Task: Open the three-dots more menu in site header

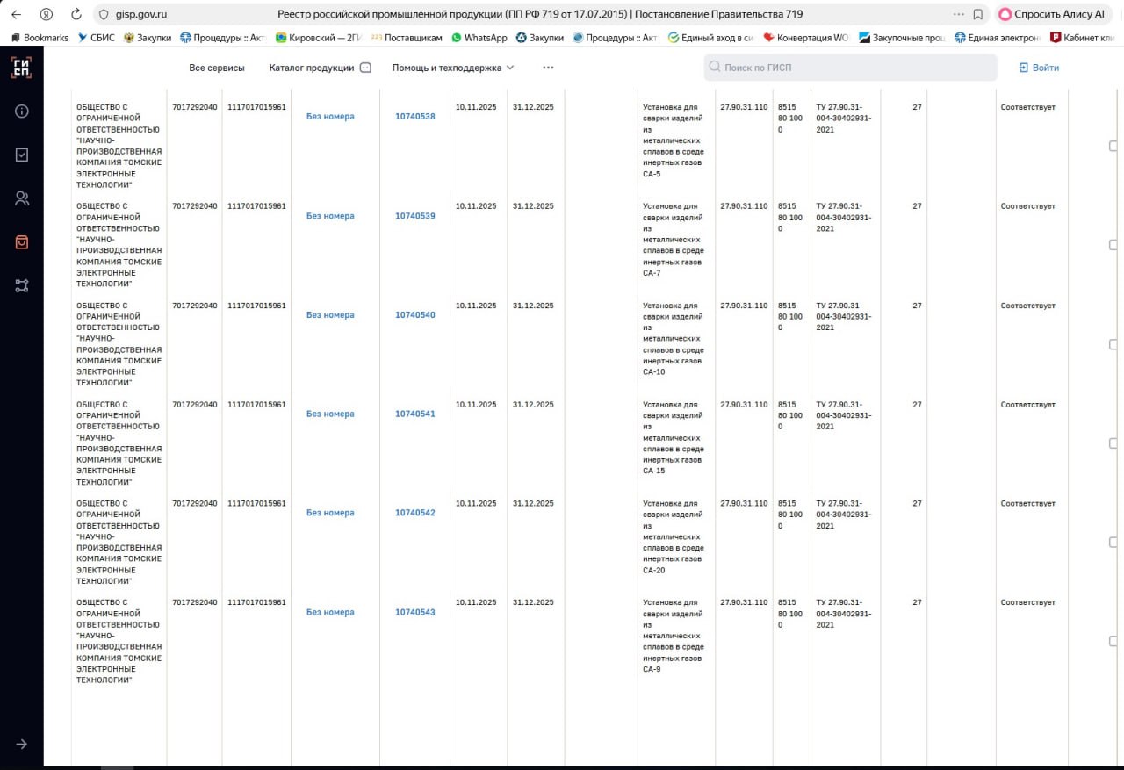Action: pyautogui.click(x=548, y=68)
